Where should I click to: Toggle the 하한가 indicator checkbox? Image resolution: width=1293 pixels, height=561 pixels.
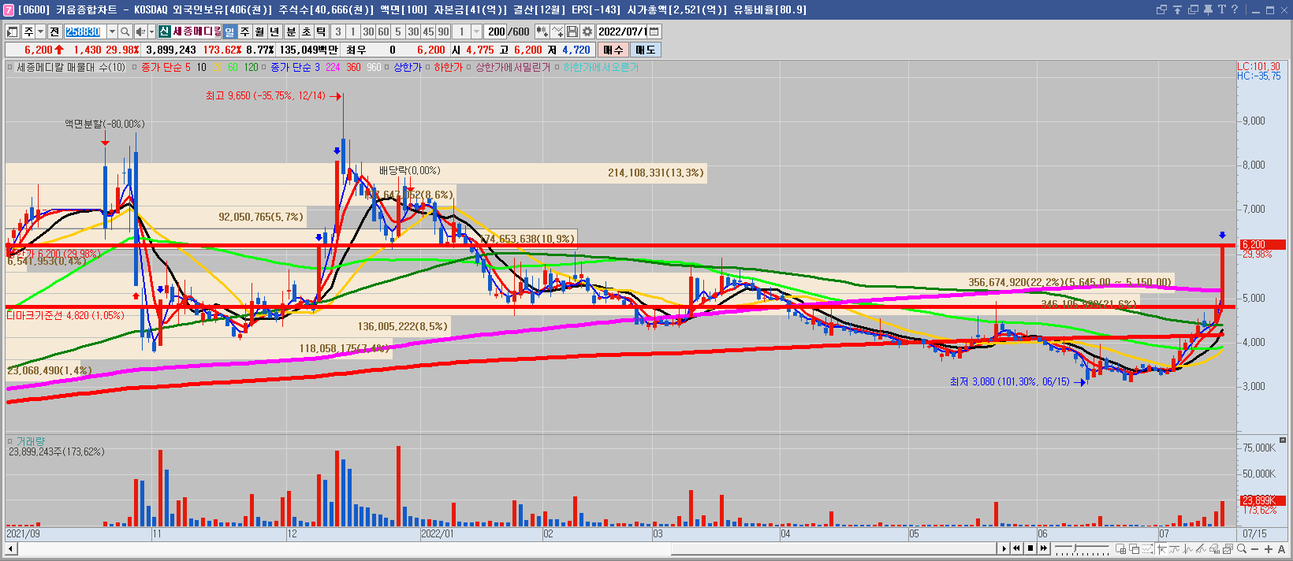coord(427,68)
